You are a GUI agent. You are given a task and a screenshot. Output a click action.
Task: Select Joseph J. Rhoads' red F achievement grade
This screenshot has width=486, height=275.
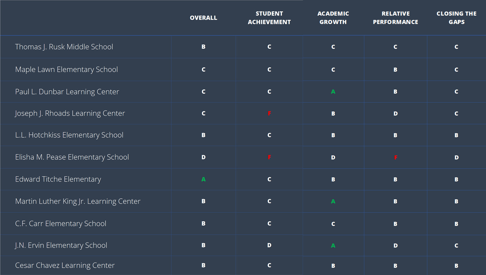click(269, 114)
